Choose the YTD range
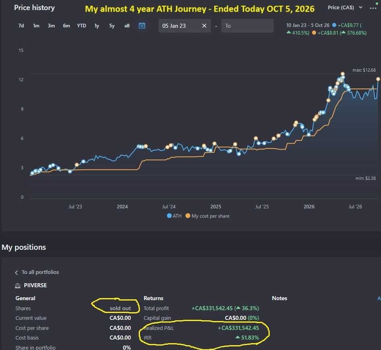This screenshot has height=350, width=381. coord(81,26)
